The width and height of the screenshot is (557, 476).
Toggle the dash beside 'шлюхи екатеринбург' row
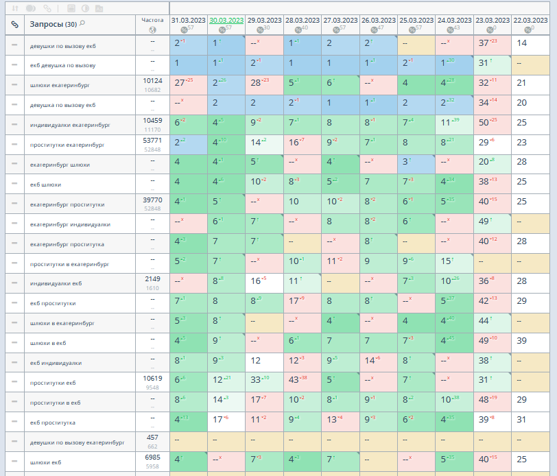[14, 85]
